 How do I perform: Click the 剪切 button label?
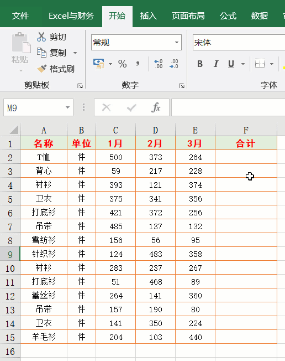click(58, 37)
